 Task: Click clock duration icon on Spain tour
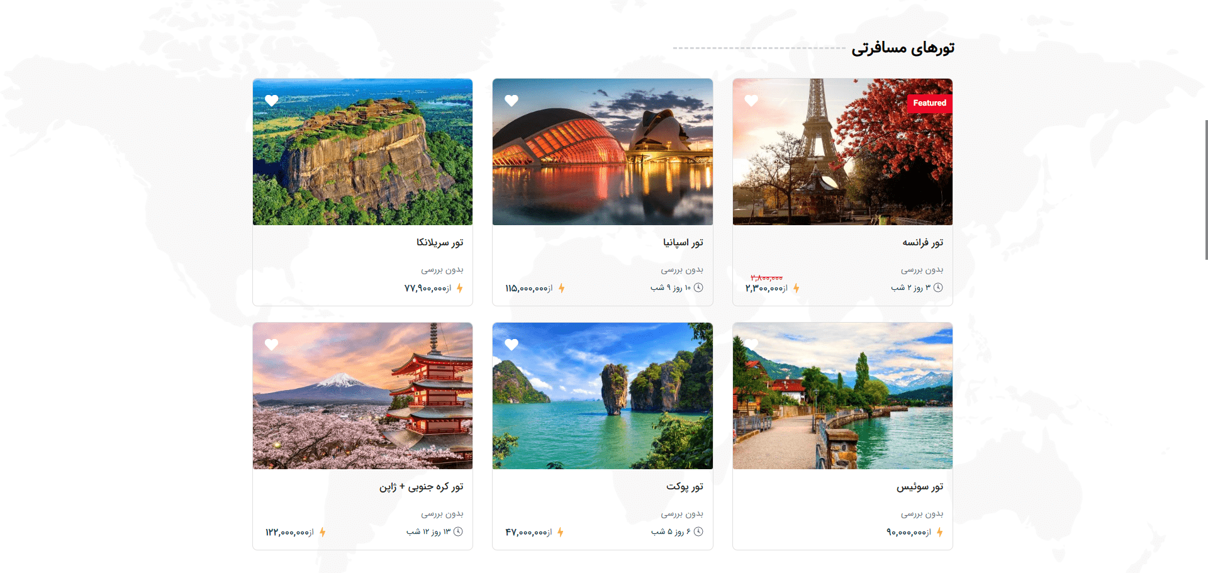coord(698,287)
